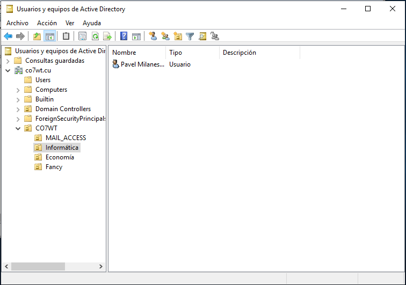This screenshot has width=406, height=285.
Task: Select Fancy organizational unit
Action: [54, 167]
